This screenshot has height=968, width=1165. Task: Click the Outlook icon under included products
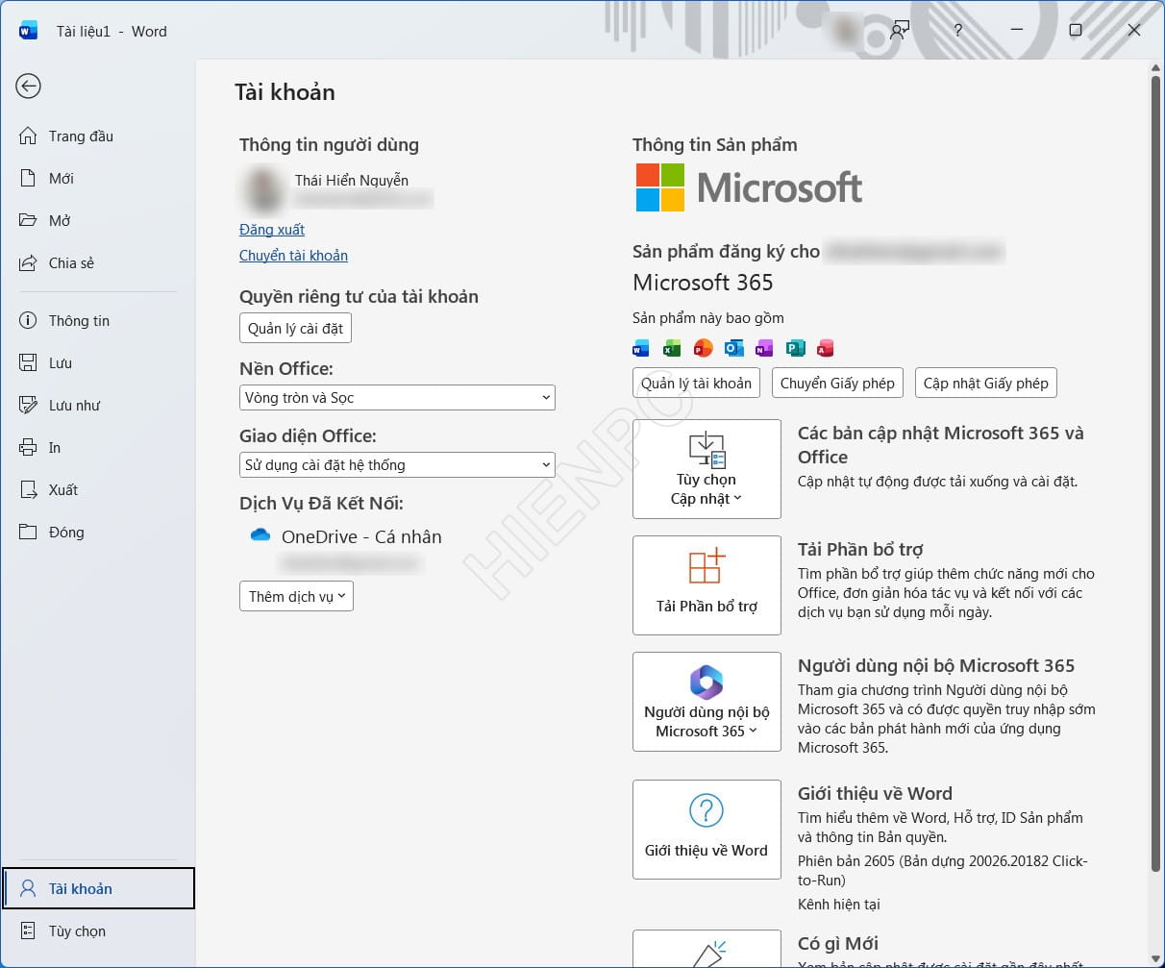(x=733, y=348)
